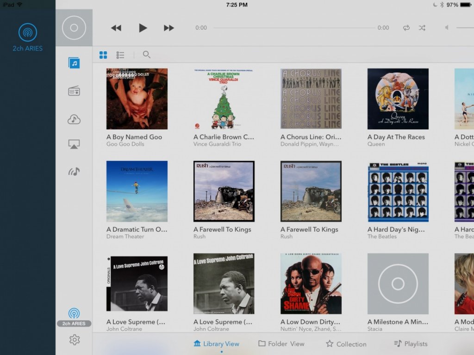Select the "A Boy Named Goo" title
474x355 pixels.
(x=134, y=137)
